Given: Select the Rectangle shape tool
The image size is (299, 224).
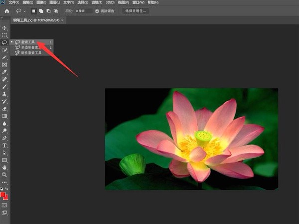Looking at the screenshot, I should pyautogui.click(x=4, y=160).
